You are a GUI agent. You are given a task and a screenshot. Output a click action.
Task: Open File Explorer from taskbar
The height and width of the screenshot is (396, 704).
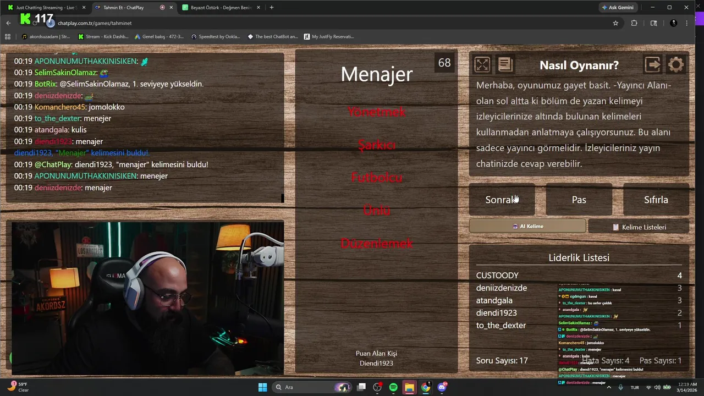409,387
